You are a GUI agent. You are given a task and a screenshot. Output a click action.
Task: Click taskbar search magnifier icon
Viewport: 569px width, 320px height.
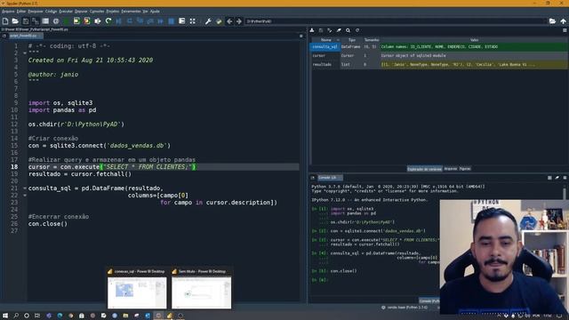coord(16,316)
